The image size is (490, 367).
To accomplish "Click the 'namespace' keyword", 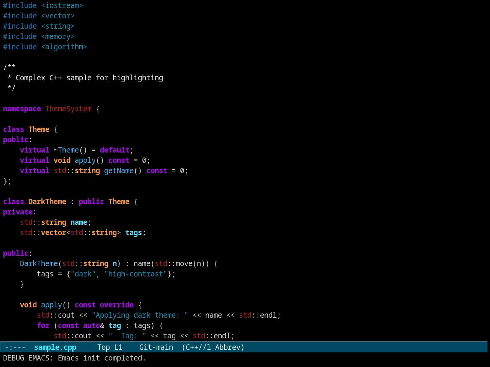I will pyautogui.click(x=22, y=109).
